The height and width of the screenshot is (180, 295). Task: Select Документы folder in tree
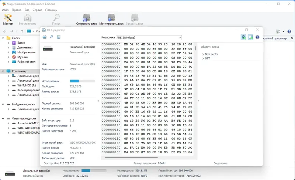[25, 48]
